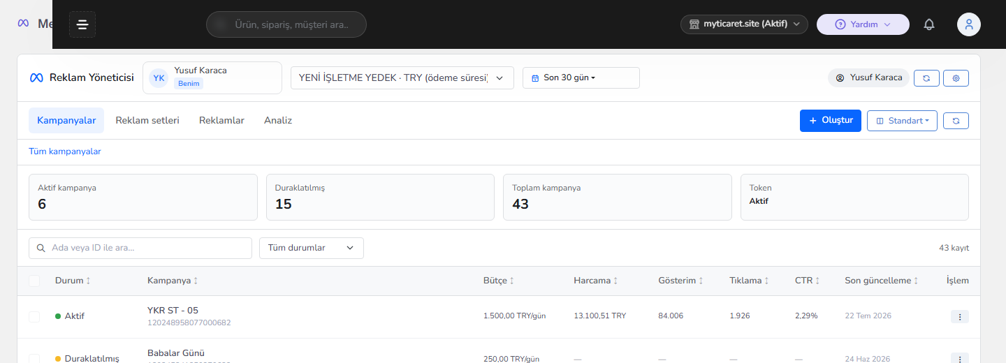Image resolution: width=1006 pixels, height=363 pixels.
Task: Sort by Bütçe column
Action: (499, 281)
